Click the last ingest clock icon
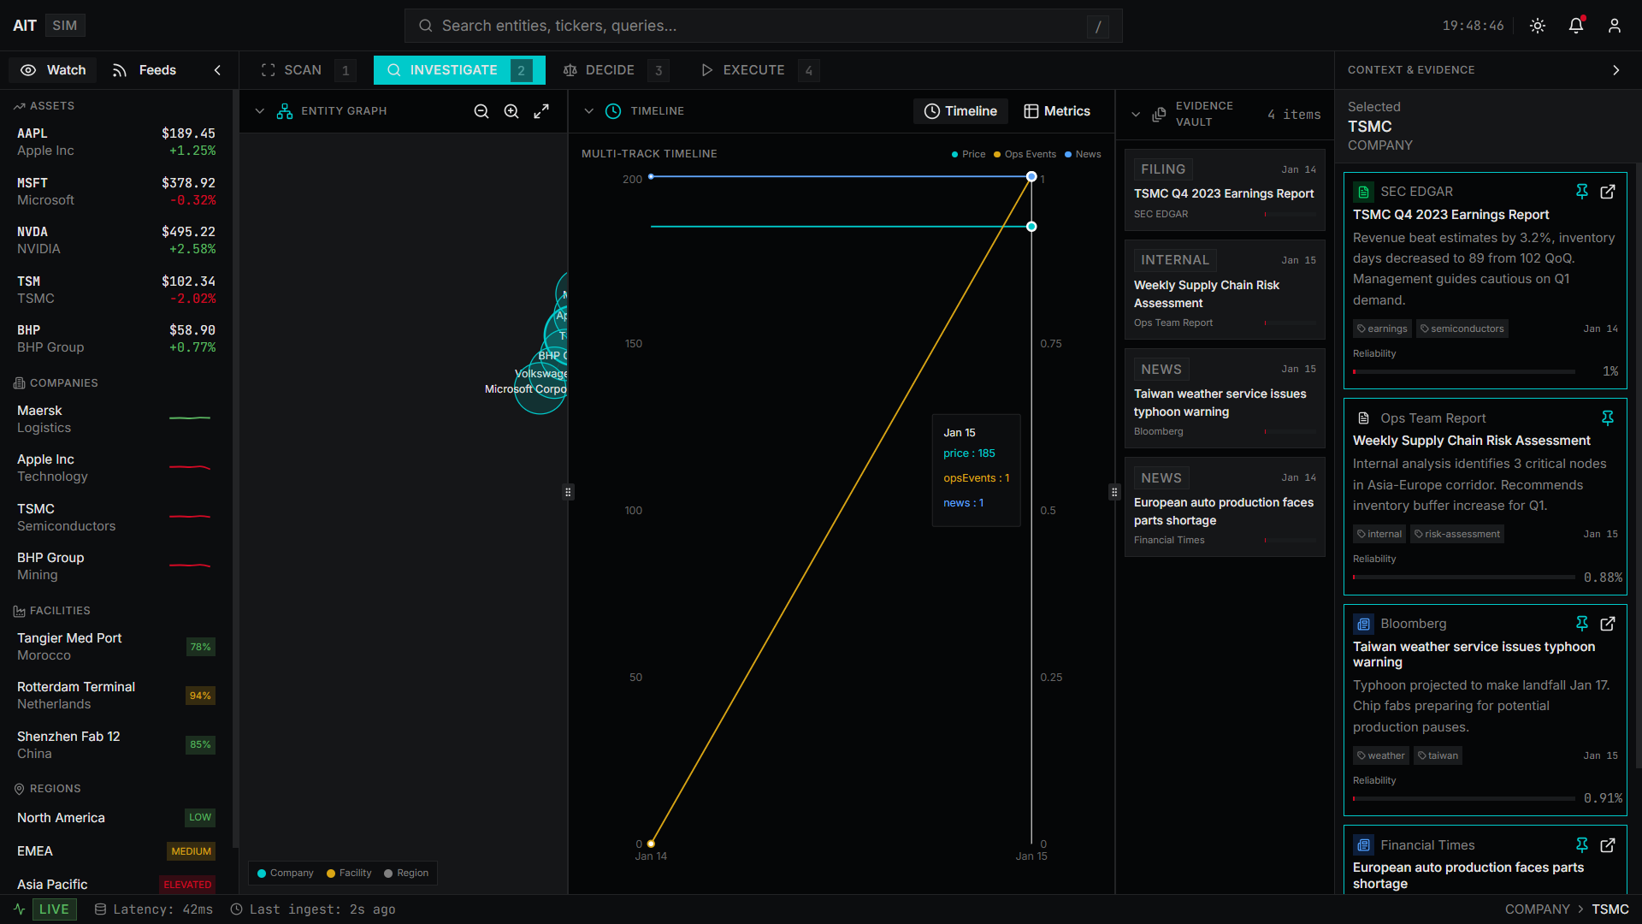Image resolution: width=1642 pixels, height=924 pixels. (237, 909)
